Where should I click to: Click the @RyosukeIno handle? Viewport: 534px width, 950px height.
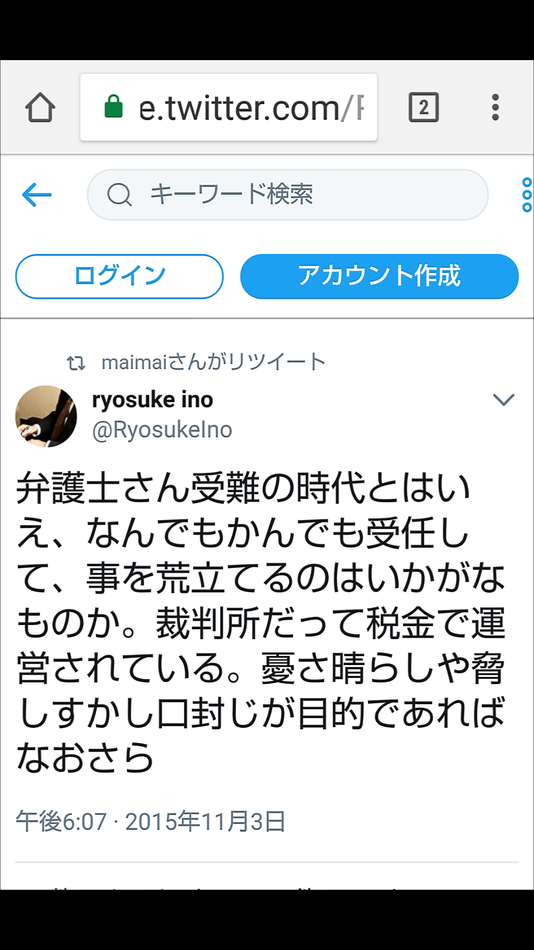pos(162,430)
